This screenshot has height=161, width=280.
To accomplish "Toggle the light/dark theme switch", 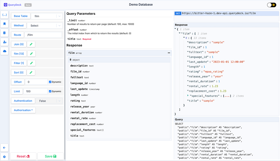I will (271, 5).
